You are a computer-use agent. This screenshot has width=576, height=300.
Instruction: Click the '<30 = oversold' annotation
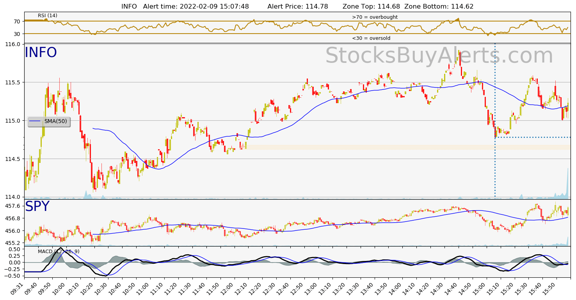click(x=371, y=38)
